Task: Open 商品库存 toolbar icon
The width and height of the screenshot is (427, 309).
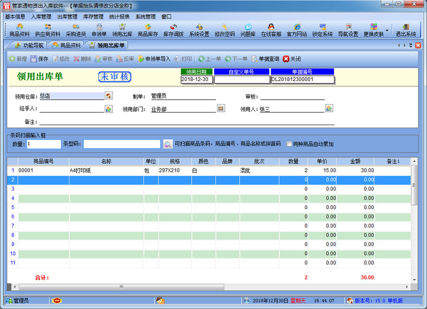Action: tap(148, 30)
